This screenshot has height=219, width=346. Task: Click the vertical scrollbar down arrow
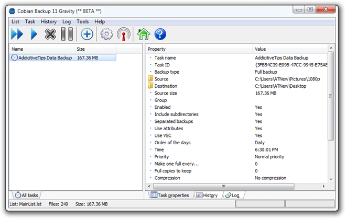pos(331,179)
